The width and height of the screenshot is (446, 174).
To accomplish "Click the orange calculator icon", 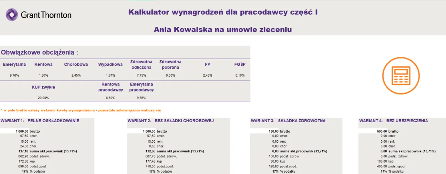I will tap(401, 76).
